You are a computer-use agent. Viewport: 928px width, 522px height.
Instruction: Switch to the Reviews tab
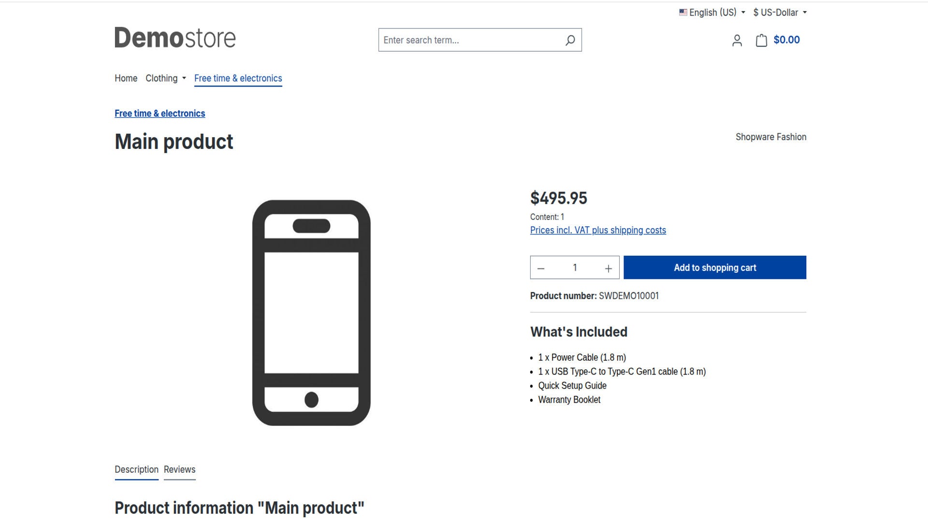tap(179, 470)
